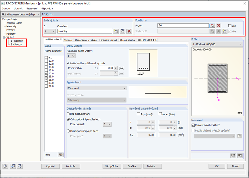The image size is (249, 178).
Task: Enable 32.0 diameter checkbox
Action: click(46, 86)
